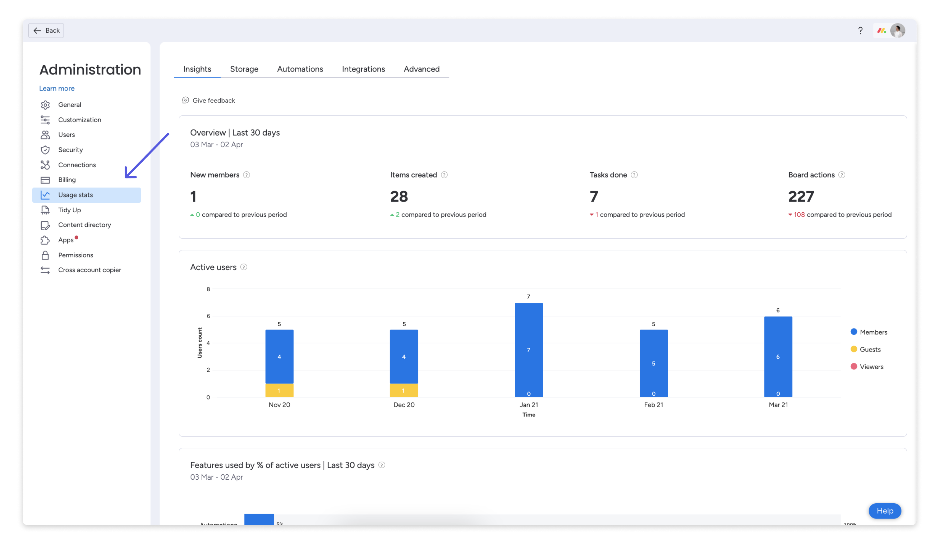Select the Security shield icon
This screenshot has width=939, height=544.
[45, 150]
